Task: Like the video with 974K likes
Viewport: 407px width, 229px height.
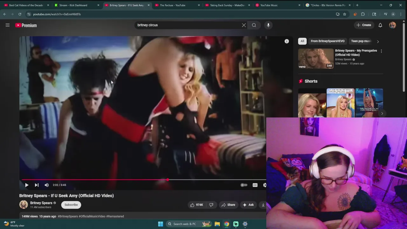Action: click(197, 205)
